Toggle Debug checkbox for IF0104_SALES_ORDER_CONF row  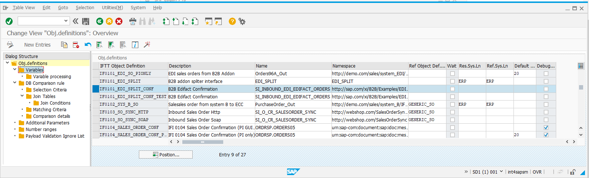click(546, 128)
